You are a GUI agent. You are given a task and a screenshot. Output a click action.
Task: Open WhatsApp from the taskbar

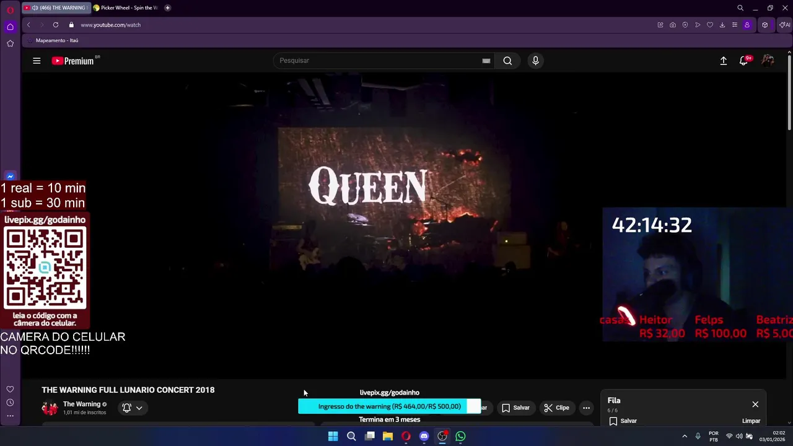tap(460, 436)
